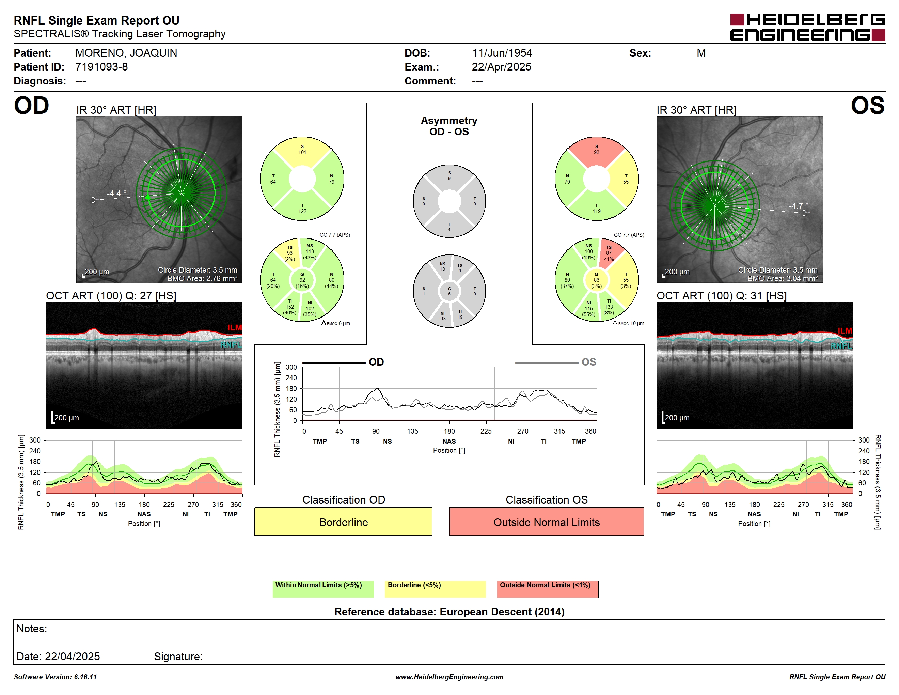The height and width of the screenshot is (695, 899).
Task: Click the OD angle label -4.4°
Action: point(116,193)
